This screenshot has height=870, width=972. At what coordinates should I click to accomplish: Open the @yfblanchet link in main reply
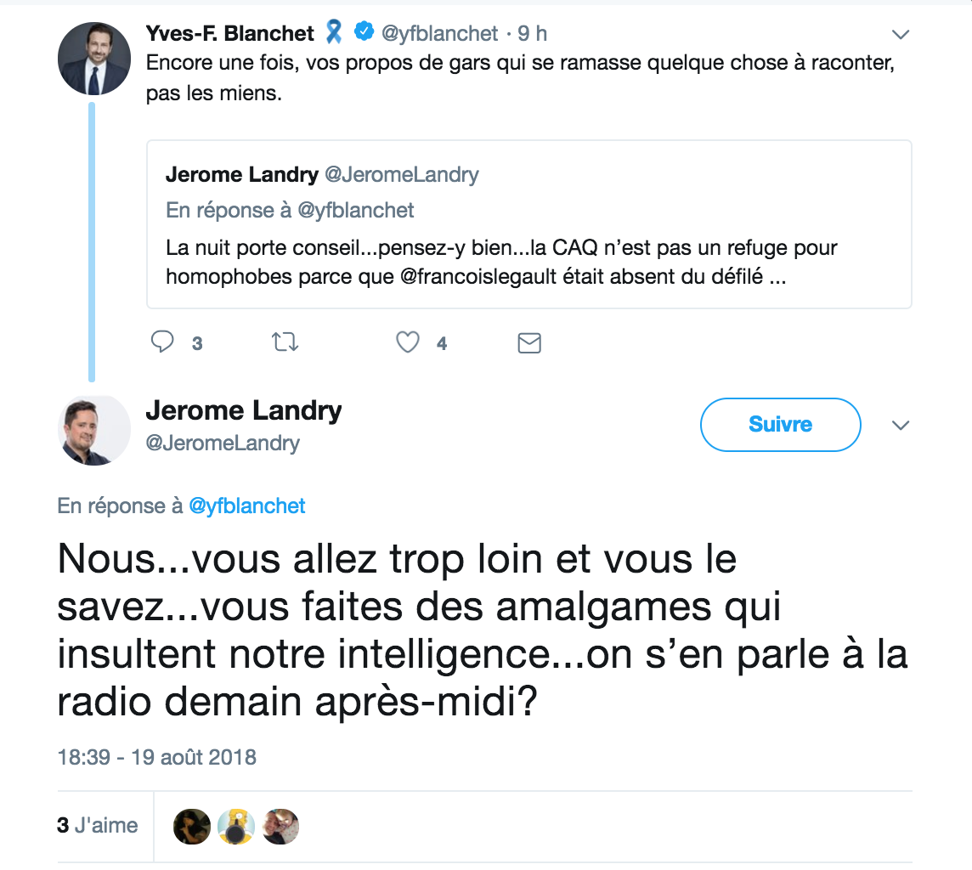[246, 506]
